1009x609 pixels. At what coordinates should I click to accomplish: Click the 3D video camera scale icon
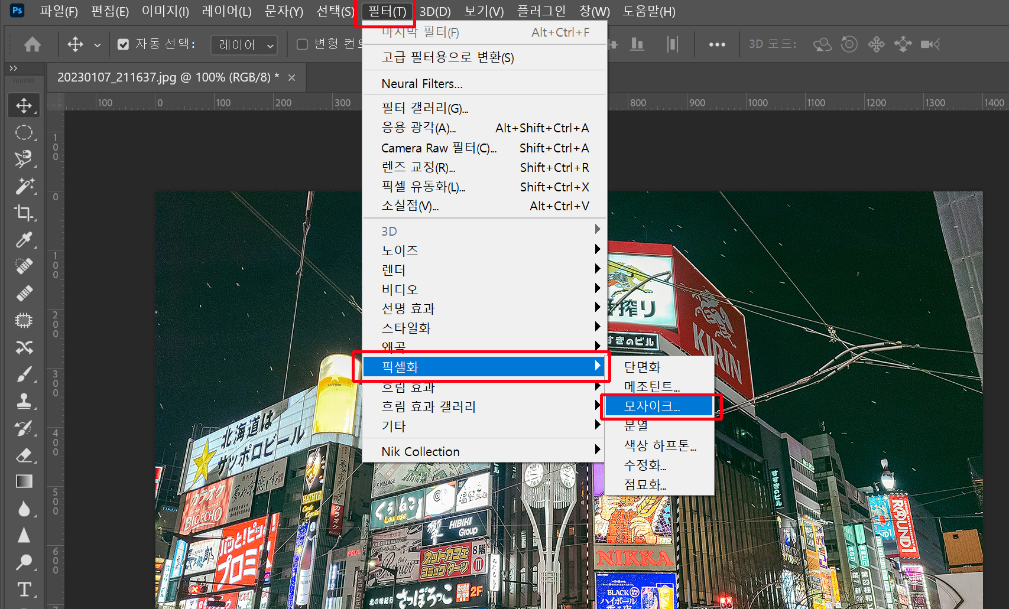930,44
